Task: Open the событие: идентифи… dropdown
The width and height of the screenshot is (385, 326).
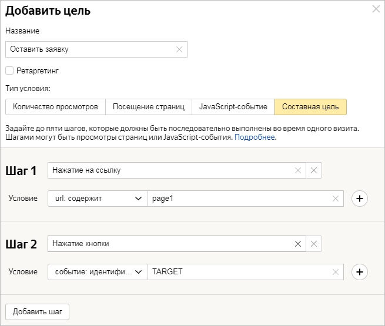Action: 98,272
